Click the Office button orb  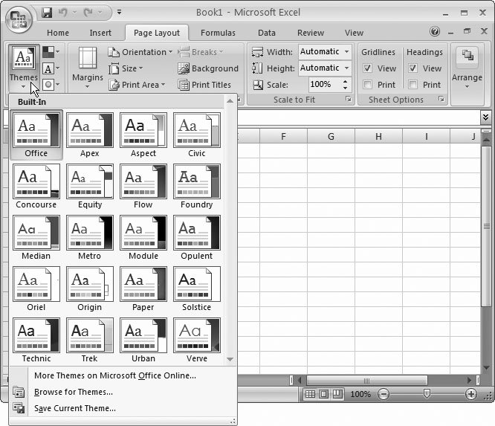20,19
